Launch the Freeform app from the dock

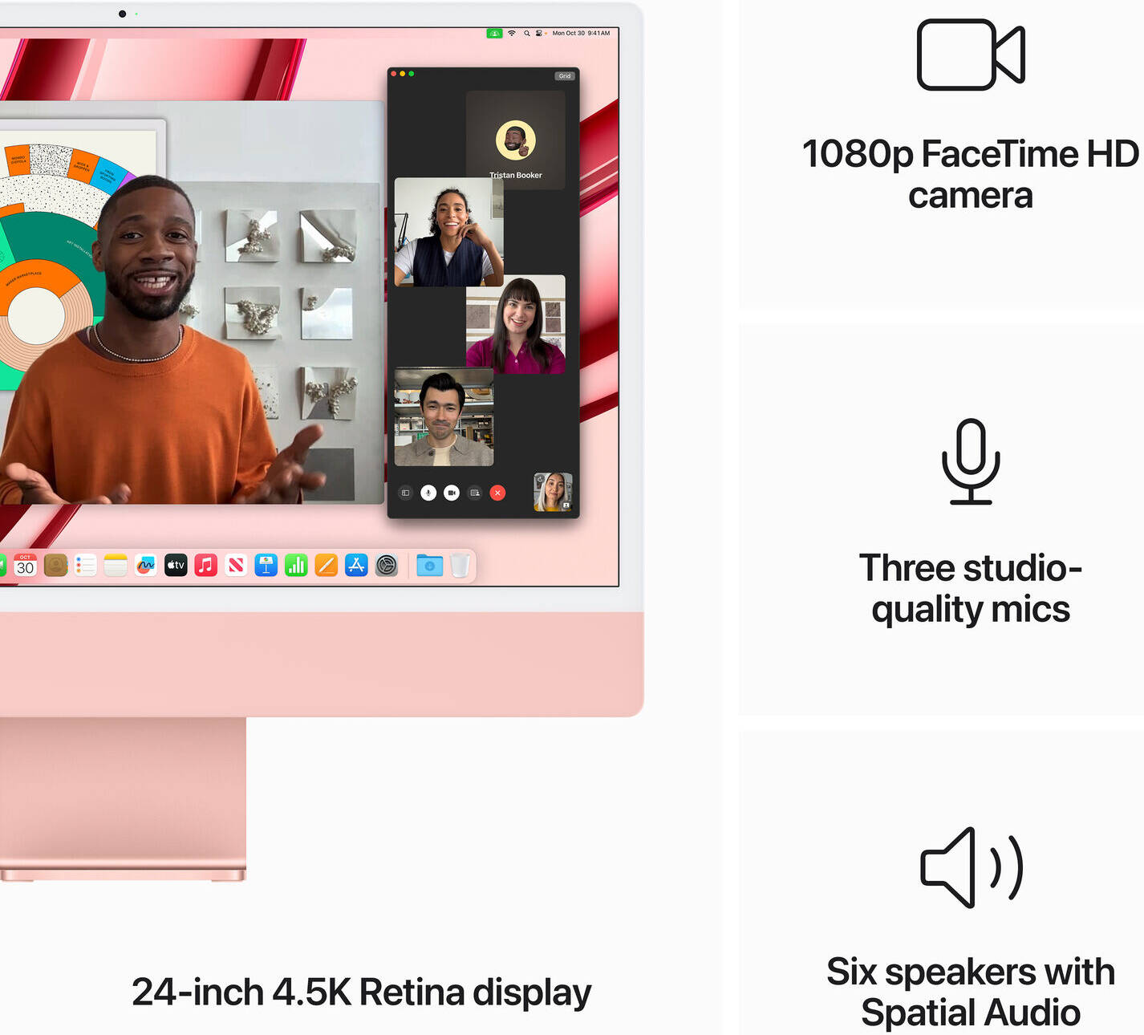click(x=145, y=566)
